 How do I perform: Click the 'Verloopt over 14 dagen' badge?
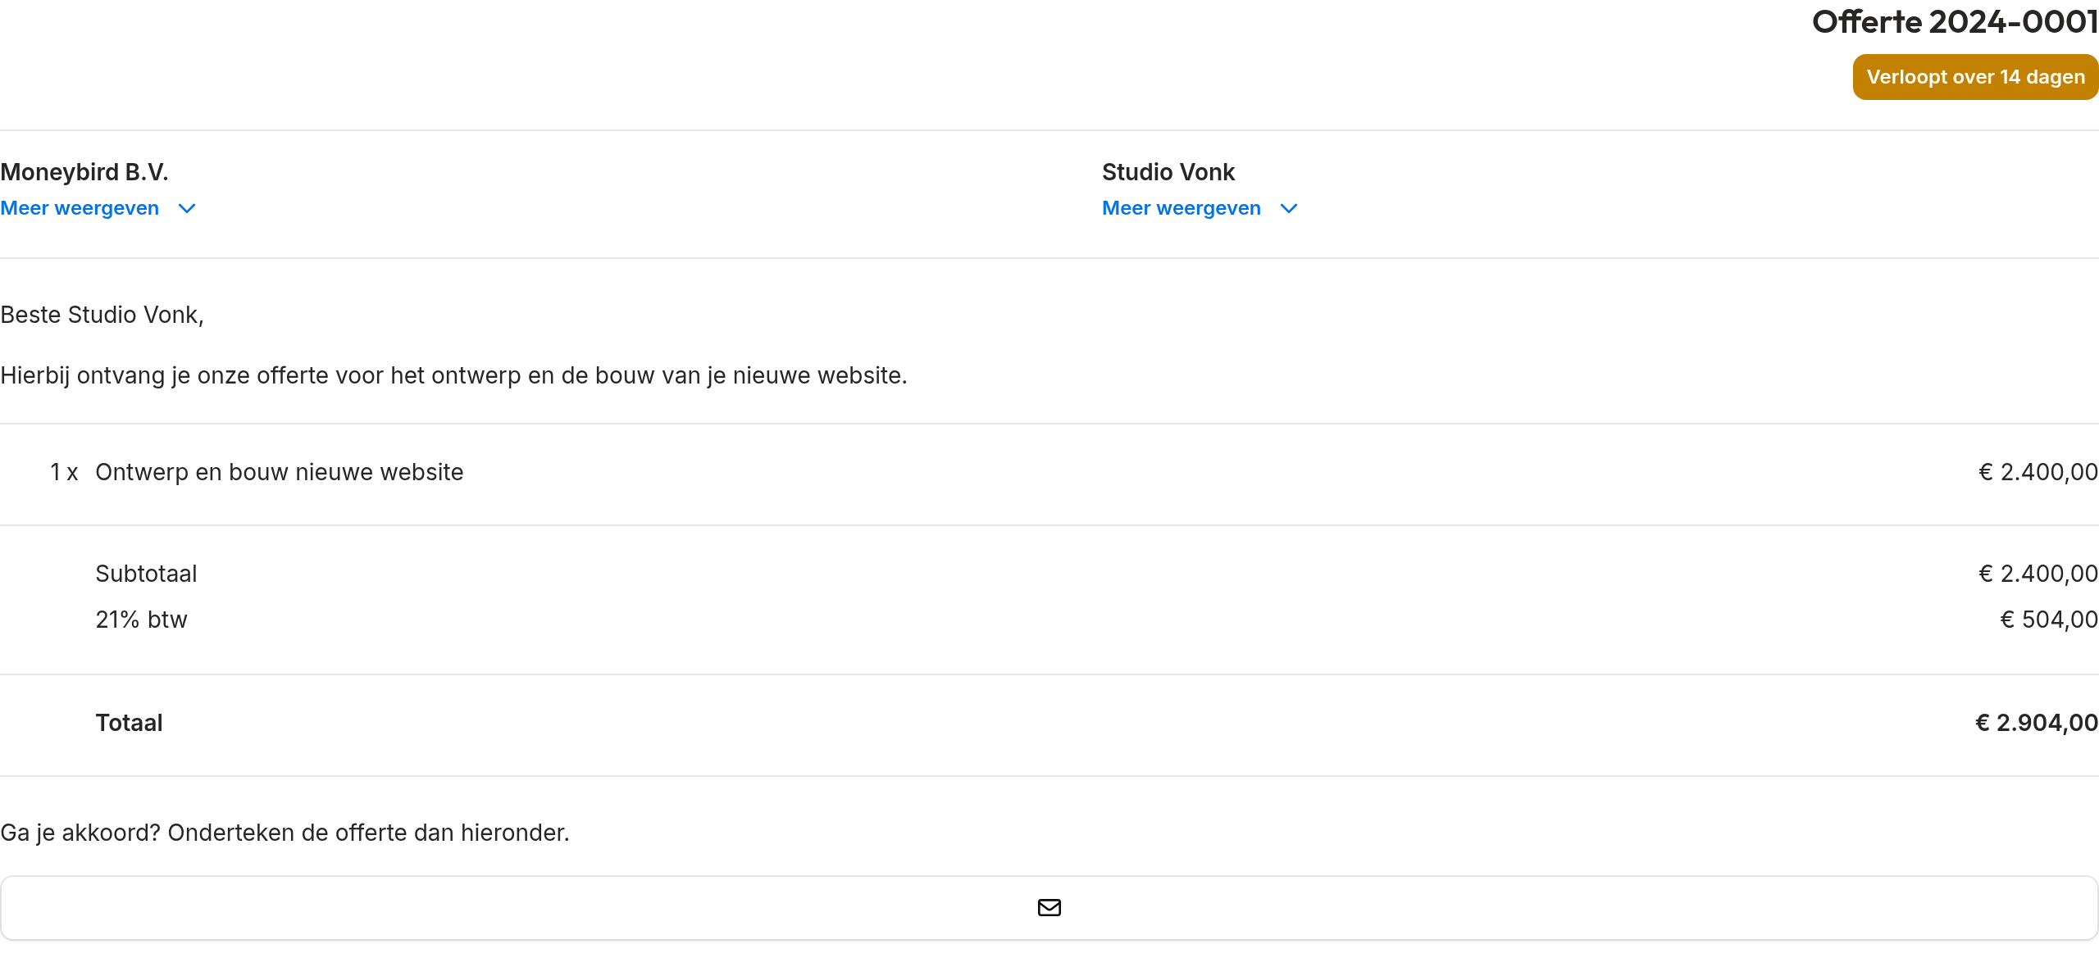click(1975, 77)
